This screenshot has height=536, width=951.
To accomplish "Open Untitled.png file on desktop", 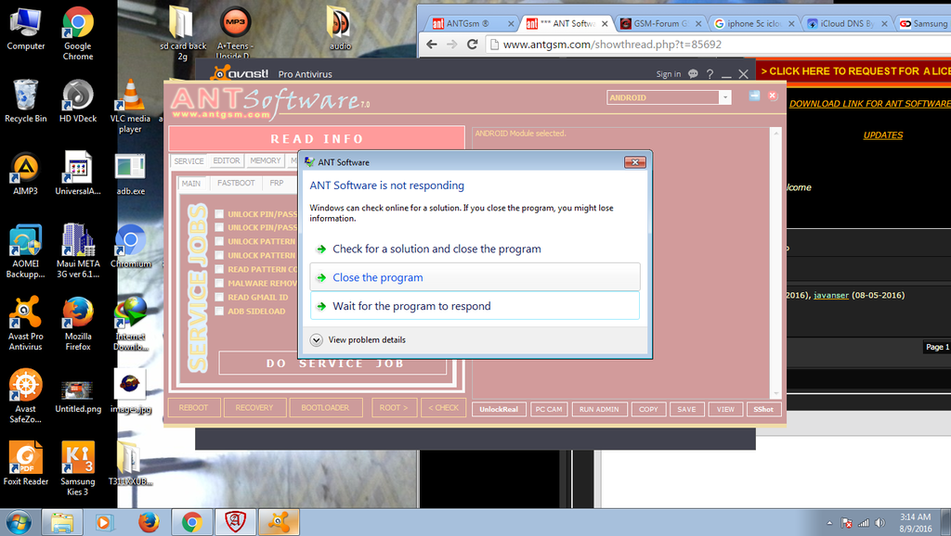I will pyautogui.click(x=78, y=397).
